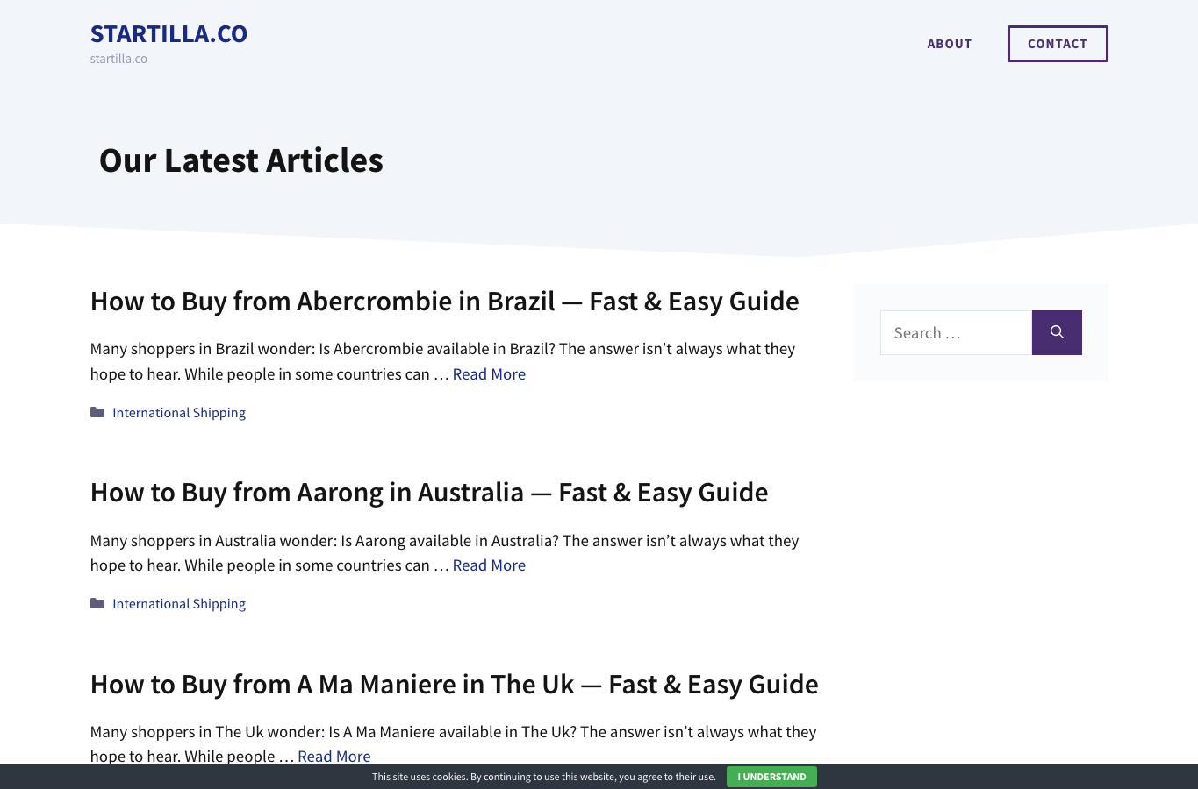Screen dimensions: 1198x789
Task: Read More of the Aarong article
Action: tap(489, 565)
